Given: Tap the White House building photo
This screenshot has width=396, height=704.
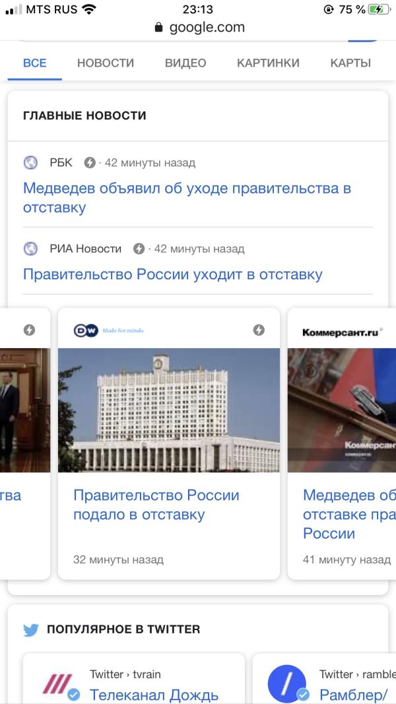Looking at the screenshot, I should [x=169, y=410].
